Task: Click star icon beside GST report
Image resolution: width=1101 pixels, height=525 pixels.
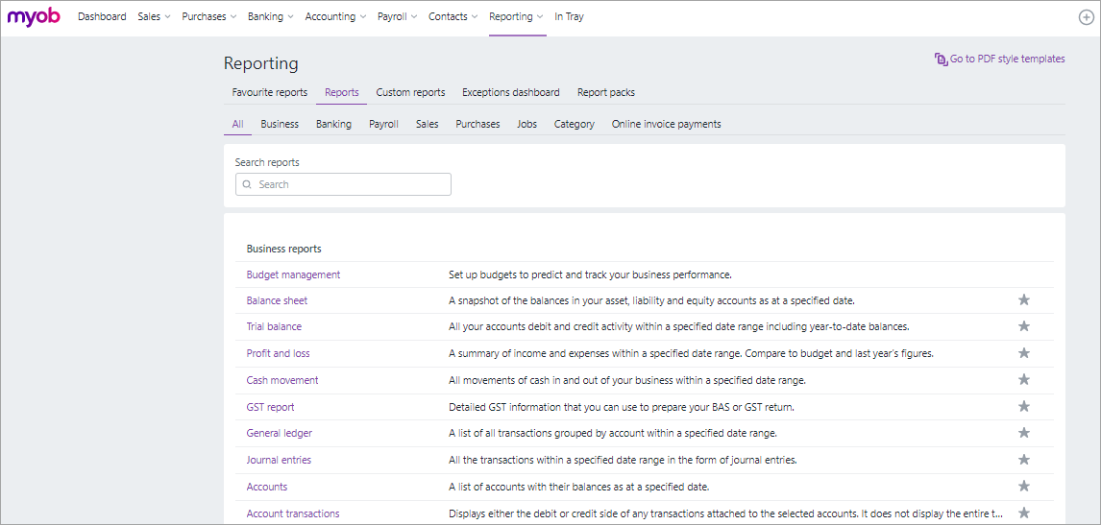Action: (x=1024, y=406)
